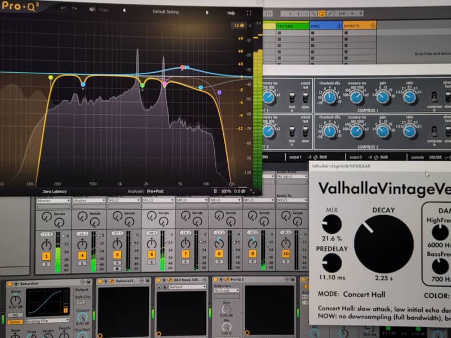Mute track 4 using its activator button
The image size is (451, 338).
(x=82, y=255)
